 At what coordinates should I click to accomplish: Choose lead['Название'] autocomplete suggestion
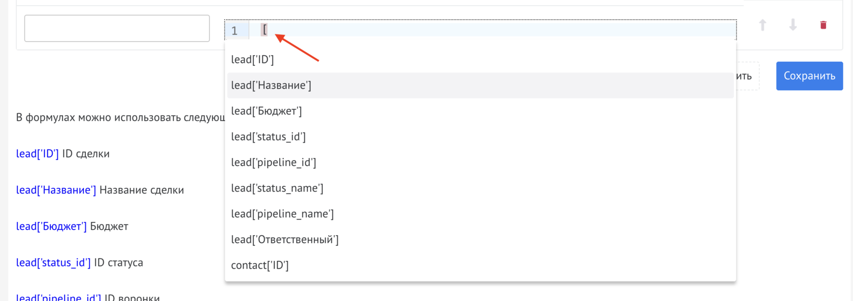(x=271, y=85)
